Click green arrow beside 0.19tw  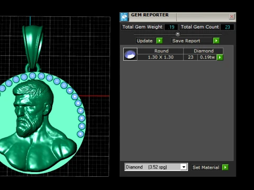pos(220,57)
